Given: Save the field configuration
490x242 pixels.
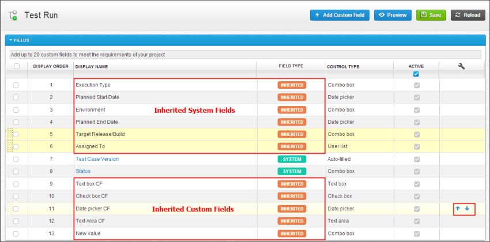Looking at the screenshot, I should 431,15.
